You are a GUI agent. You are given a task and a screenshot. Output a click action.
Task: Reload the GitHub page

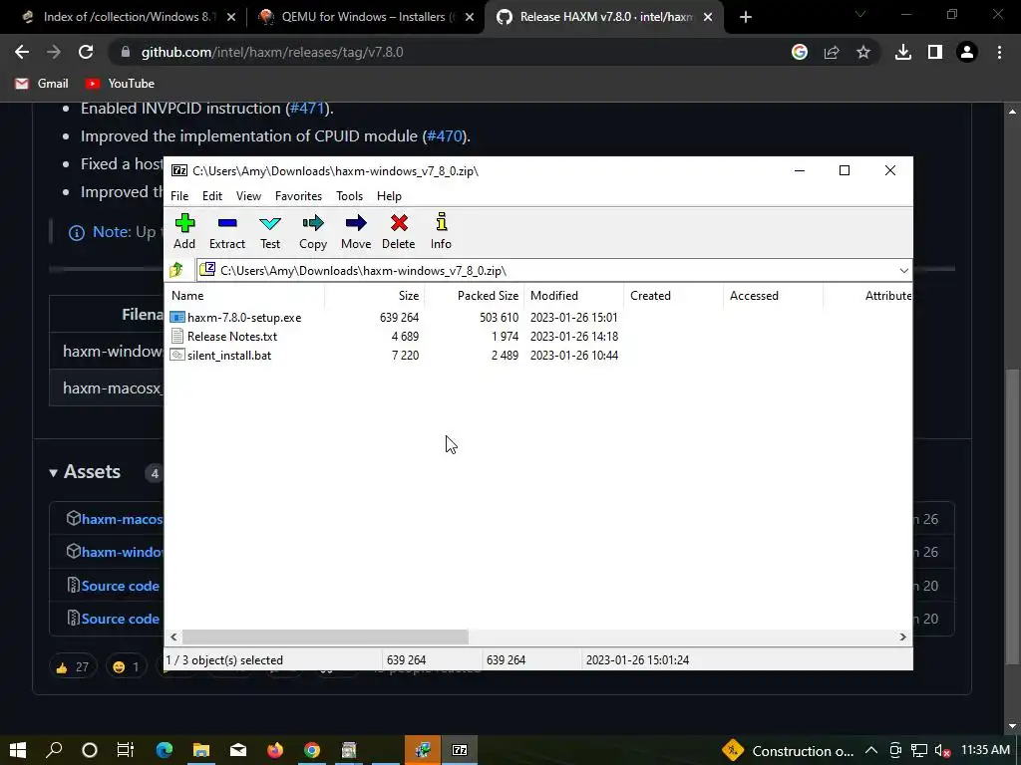(x=86, y=52)
